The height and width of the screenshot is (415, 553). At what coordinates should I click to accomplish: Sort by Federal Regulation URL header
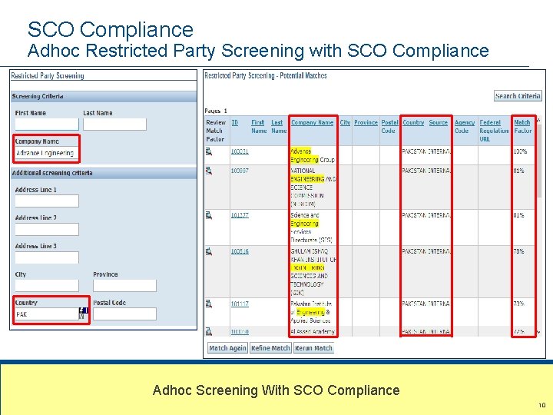(x=494, y=131)
